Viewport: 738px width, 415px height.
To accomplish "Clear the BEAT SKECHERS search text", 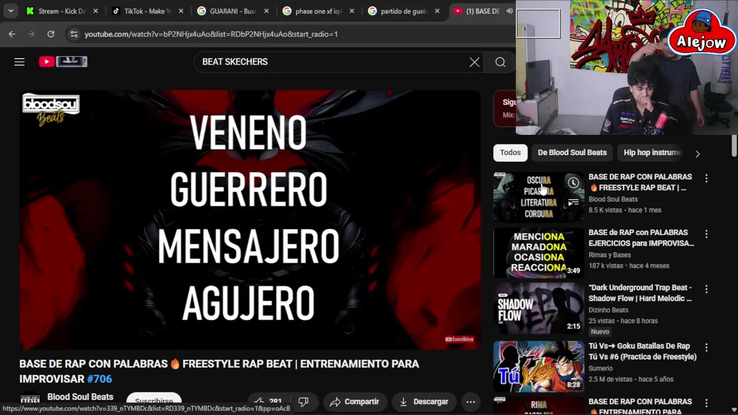I will click(475, 62).
